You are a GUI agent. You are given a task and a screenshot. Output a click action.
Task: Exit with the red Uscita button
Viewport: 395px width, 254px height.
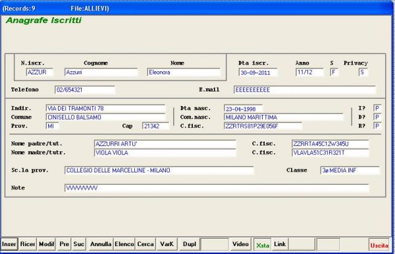[x=379, y=244]
